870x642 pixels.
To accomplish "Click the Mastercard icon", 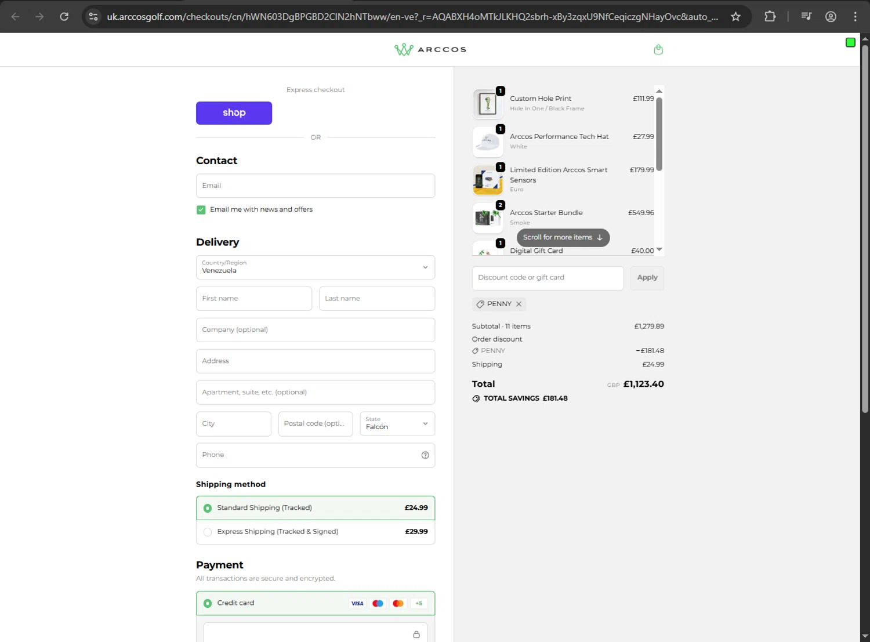I will click(x=398, y=603).
